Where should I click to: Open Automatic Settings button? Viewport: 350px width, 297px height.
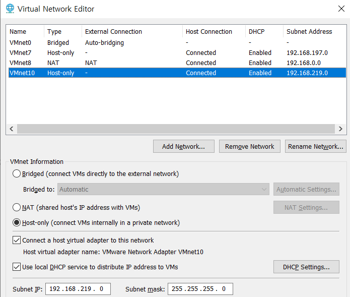pos(306,189)
